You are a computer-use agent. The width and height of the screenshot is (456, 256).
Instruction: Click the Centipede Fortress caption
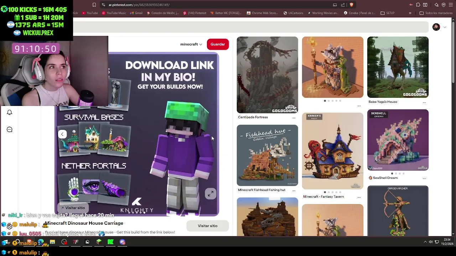click(x=253, y=117)
